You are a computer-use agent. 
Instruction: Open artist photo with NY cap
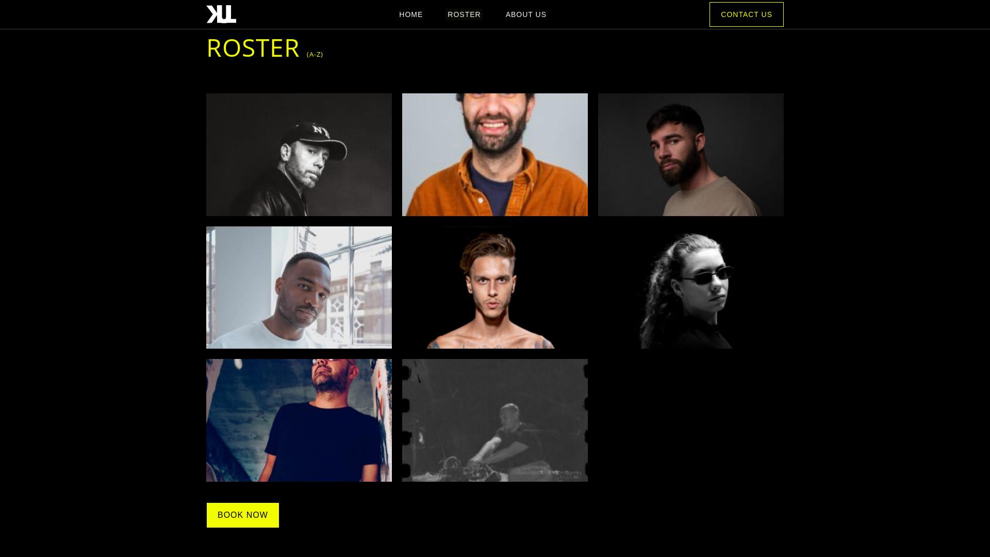click(299, 155)
